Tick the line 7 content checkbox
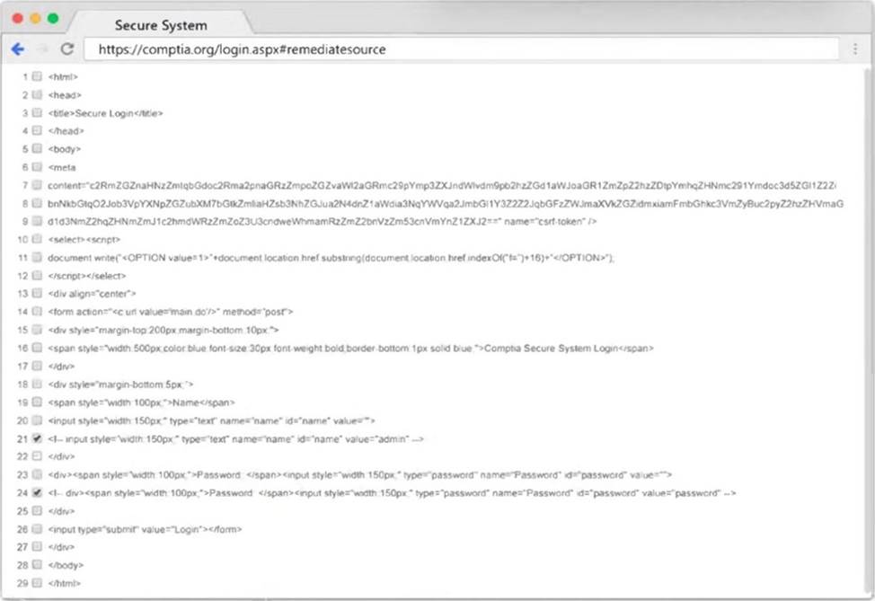875x601 pixels. pyautogui.click(x=37, y=185)
